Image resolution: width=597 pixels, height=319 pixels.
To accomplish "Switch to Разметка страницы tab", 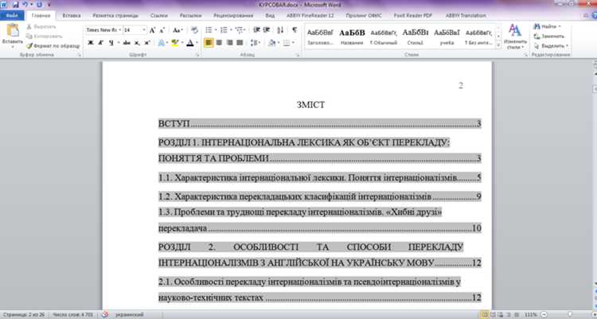I will [x=115, y=16].
